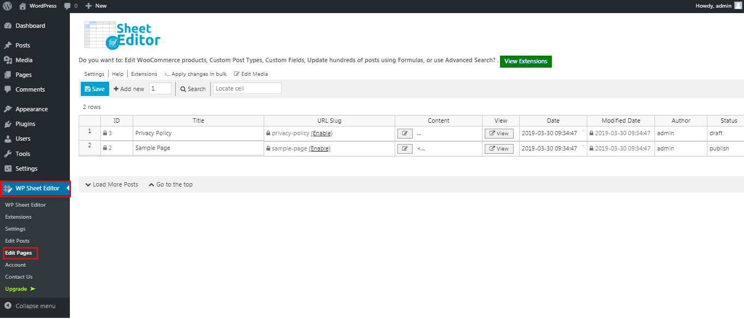Viewport: 744px width, 319px height.
Task: Click Go to the top
Action: point(171,184)
